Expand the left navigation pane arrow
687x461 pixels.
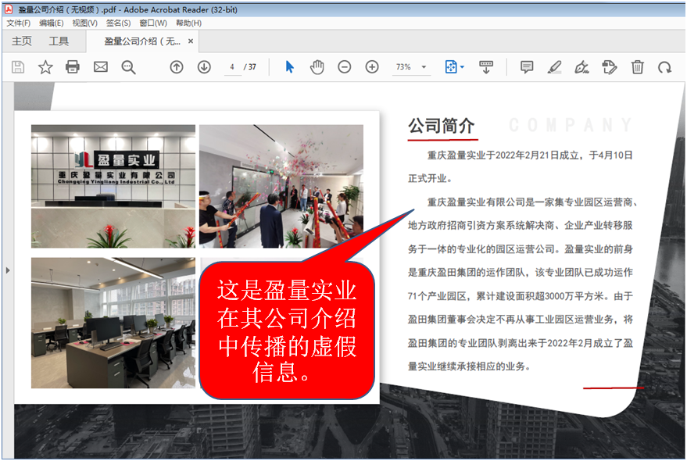(x=8, y=270)
